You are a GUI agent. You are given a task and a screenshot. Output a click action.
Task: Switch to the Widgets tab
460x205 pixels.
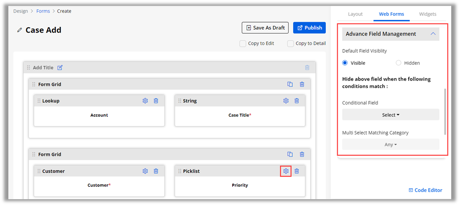click(x=427, y=14)
